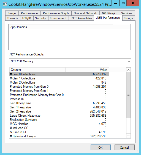Open the Strings tab
Viewport: 141px width, 155px height.
(x=128, y=18)
